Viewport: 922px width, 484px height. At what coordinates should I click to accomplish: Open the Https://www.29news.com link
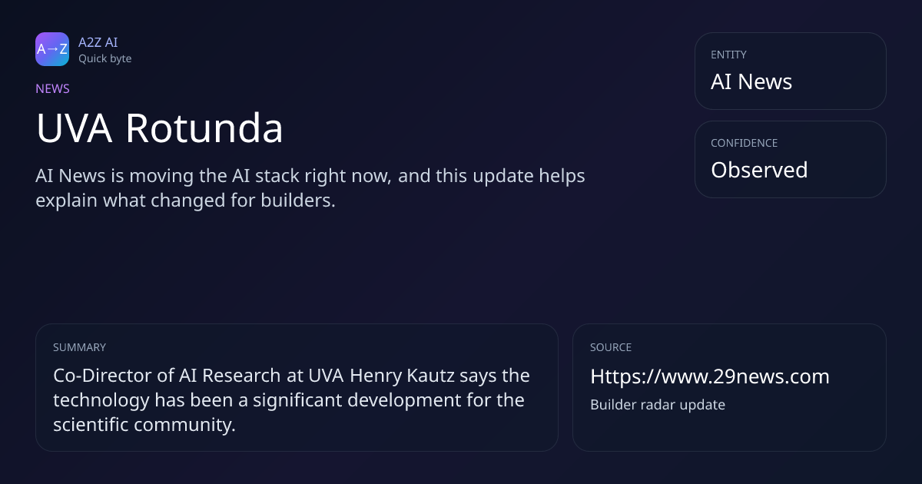710,376
